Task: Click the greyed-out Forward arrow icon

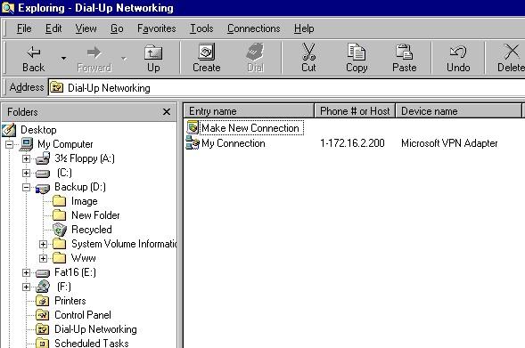Action: tap(94, 53)
